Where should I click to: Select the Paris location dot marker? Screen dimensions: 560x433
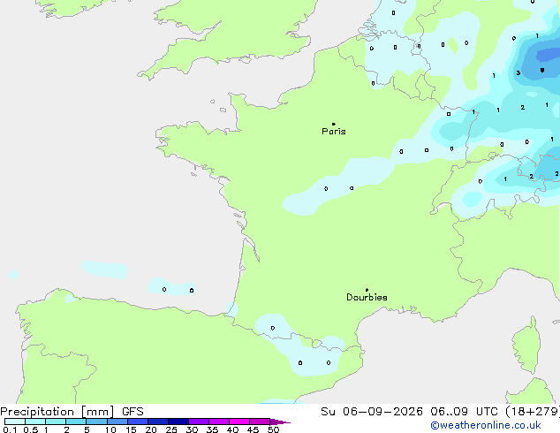coord(334,124)
